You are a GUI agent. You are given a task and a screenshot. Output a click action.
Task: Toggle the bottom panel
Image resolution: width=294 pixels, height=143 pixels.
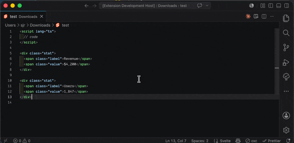tap(279, 5)
